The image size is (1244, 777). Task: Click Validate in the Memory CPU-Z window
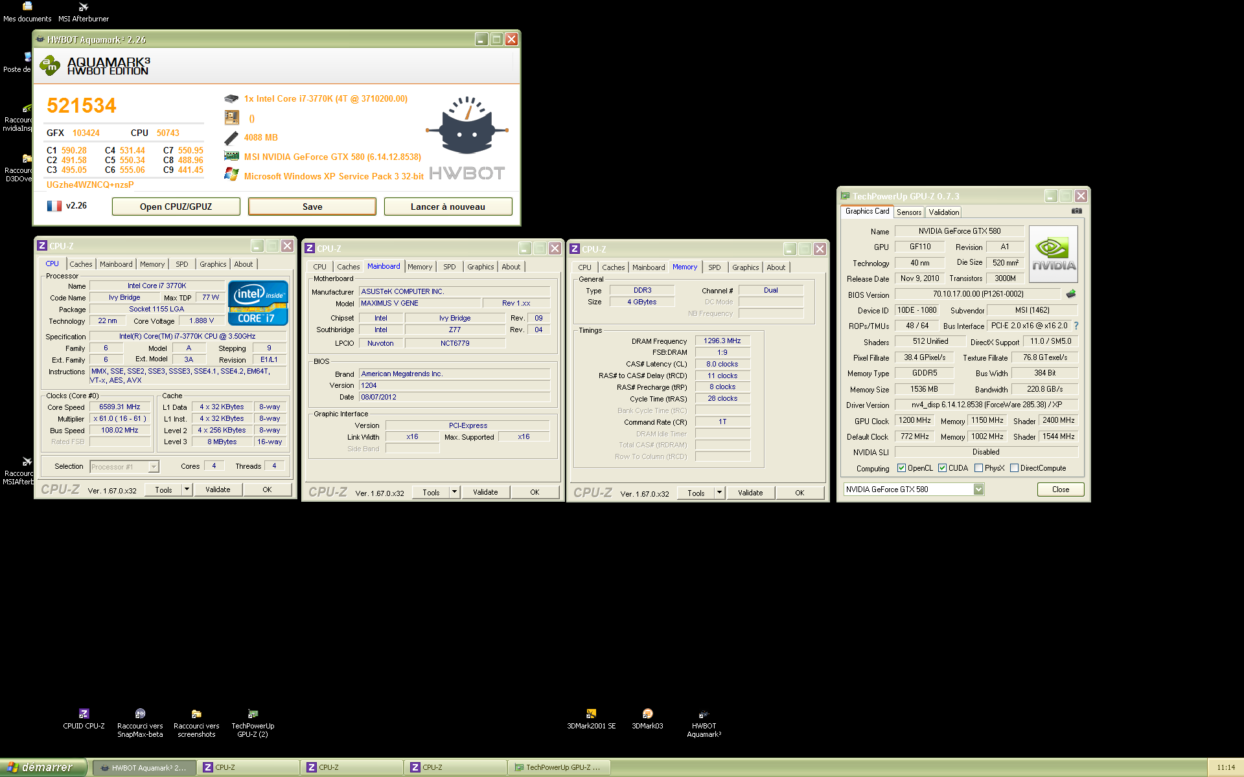coord(750,493)
